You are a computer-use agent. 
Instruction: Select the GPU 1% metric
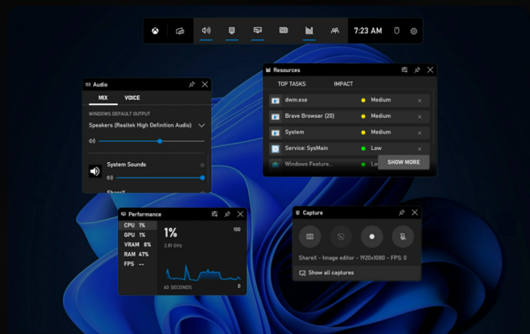pyautogui.click(x=138, y=235)
